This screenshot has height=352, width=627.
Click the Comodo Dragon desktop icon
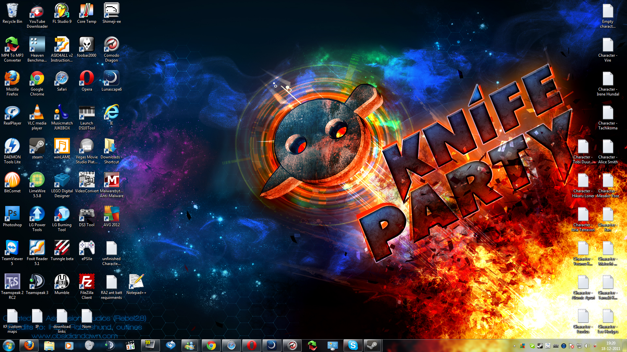112,50
